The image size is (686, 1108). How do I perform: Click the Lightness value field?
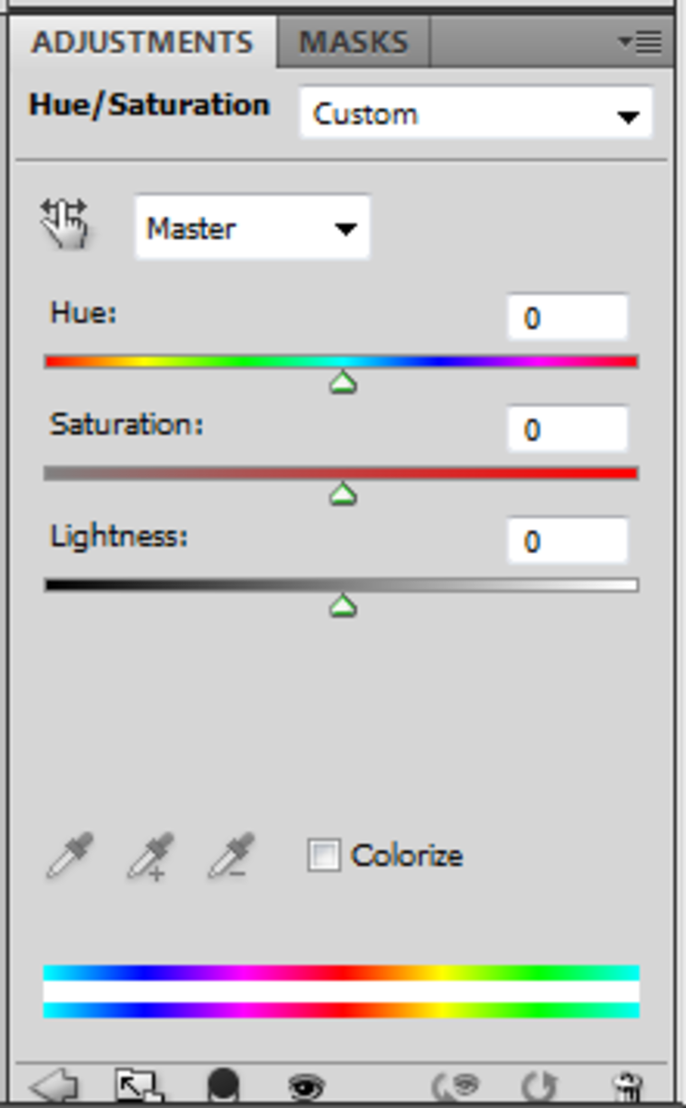pyautogui.click(x=567, y=540)
